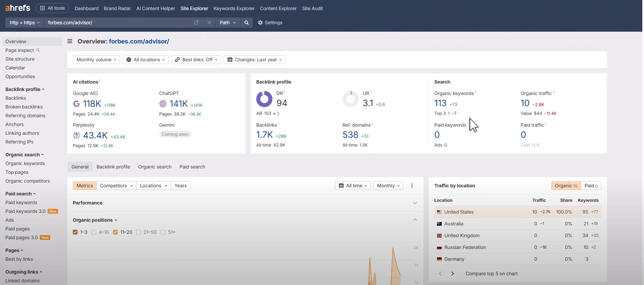Click the ChatGPT logo icon
The image size is (644, 285).
(163, 104)
